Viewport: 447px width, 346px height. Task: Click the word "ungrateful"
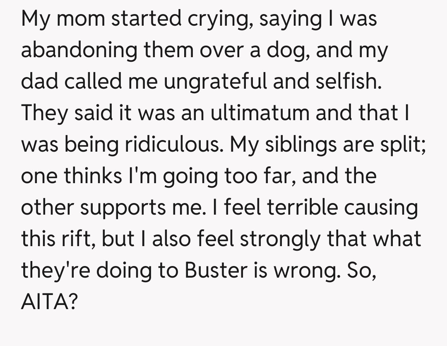click(215, 82)
